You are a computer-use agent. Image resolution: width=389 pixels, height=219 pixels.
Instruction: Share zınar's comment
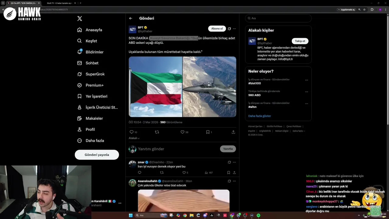click(x=234, y=172)
